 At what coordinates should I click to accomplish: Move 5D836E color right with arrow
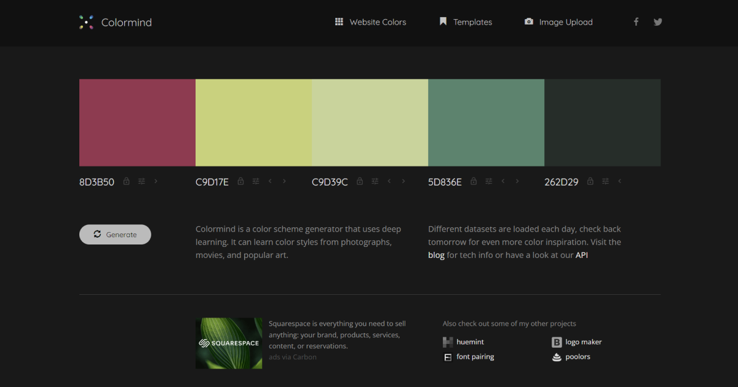click(x=517, y=181)
